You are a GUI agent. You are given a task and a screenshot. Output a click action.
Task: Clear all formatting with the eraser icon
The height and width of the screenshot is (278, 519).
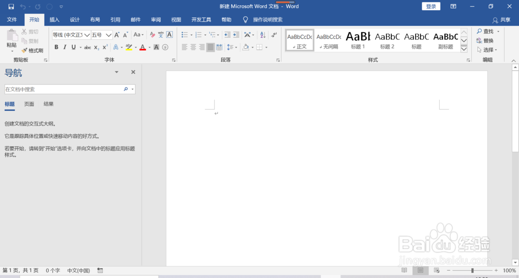click(152, 35)
